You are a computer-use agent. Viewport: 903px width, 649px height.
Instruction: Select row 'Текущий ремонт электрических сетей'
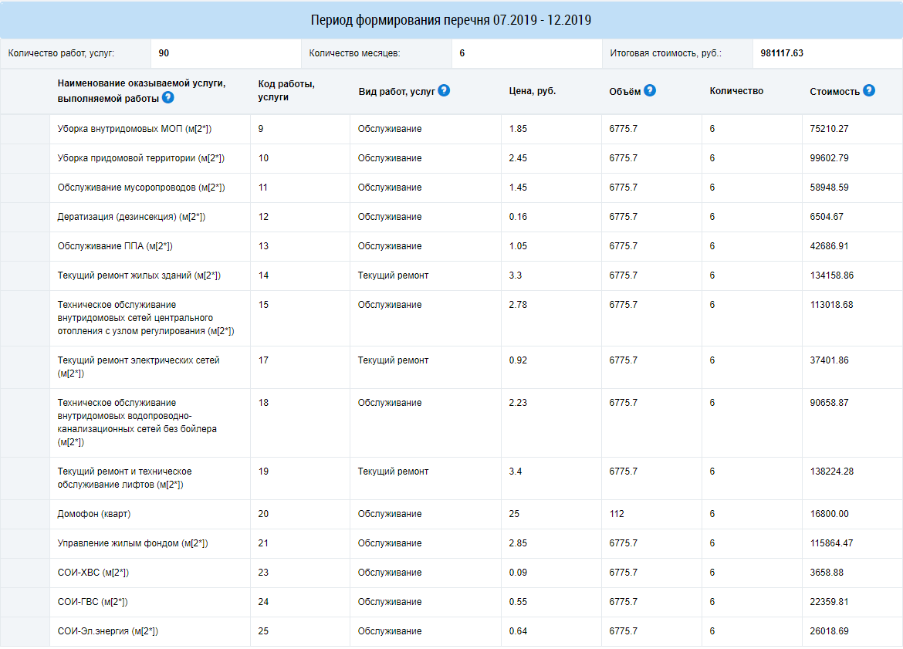[x=451, y=367]
